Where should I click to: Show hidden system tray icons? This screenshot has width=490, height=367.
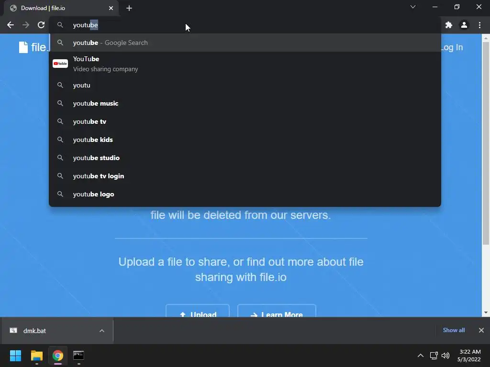click(x=421, y=356)
